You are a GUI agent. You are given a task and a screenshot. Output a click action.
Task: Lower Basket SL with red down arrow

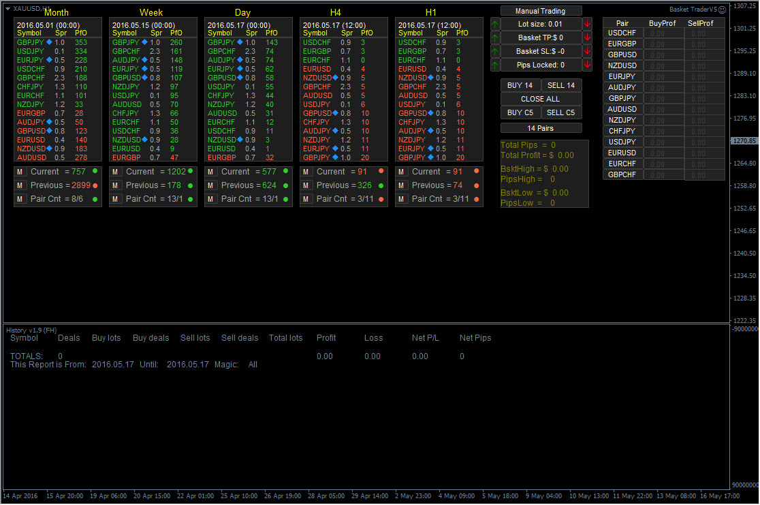[587, 51]
